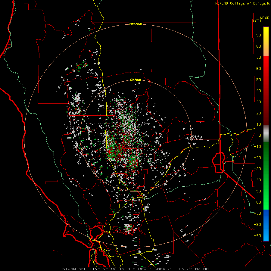The height and width of the screenshot is (271, 271).
Task: Click the 50 value on velocity scale
Action: (x=259, y=80)
